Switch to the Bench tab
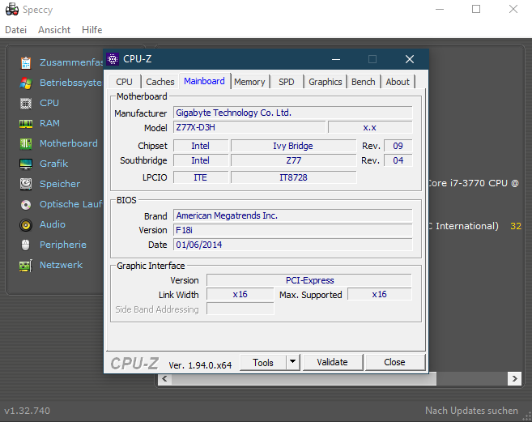The width and height of the screenshot is (532, 422). point(363,82)
